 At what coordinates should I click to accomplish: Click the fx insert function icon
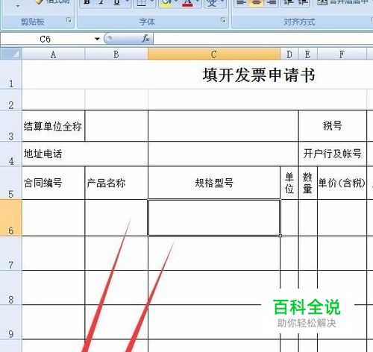click(x=145, y=39)
